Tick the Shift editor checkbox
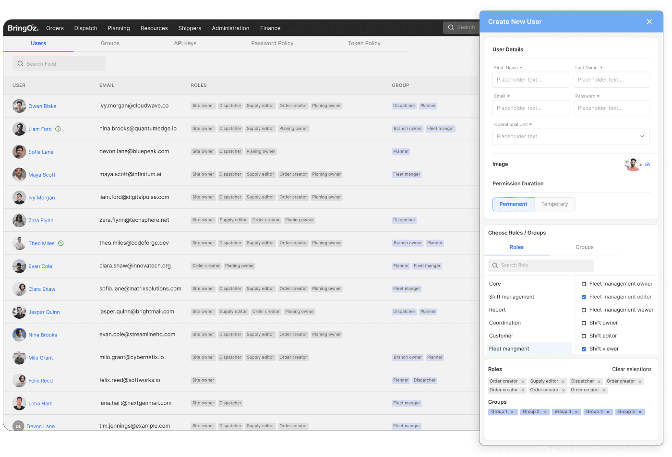672x457 pixels. (584, 336)
